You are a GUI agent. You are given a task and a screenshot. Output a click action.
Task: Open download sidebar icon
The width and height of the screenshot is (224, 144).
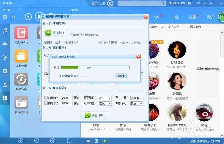pyautogui.click(x=5, y=84)
